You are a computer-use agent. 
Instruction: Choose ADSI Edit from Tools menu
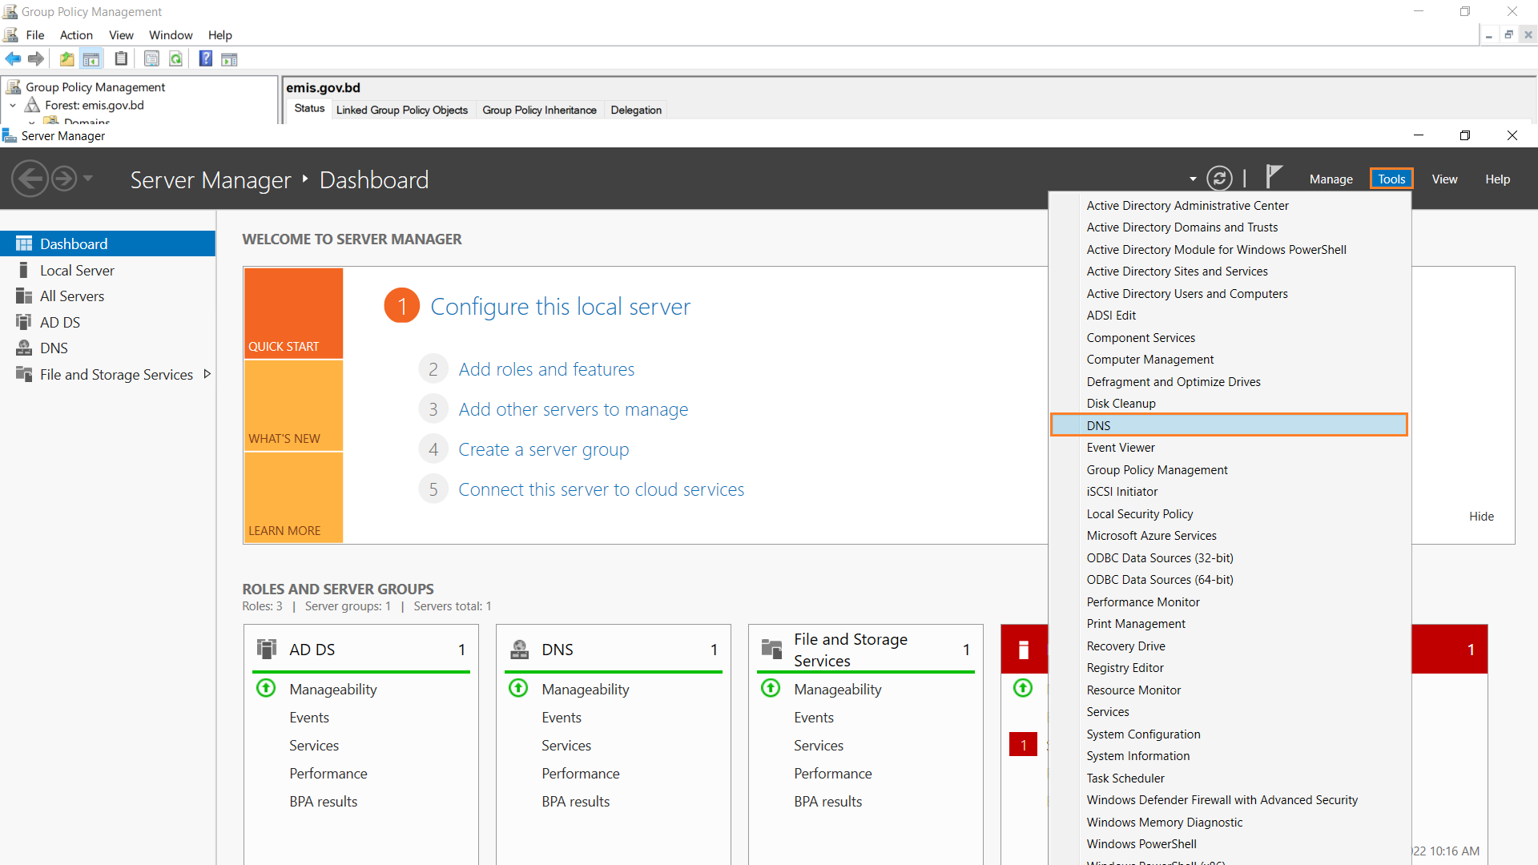[x=1229, y=316]
